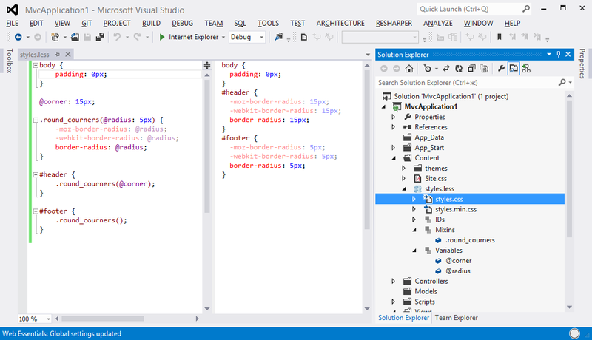Open Properties wrench icon in Solution Explorer
592x340 pixels.
pyautogui.click(x=501, y=69)
